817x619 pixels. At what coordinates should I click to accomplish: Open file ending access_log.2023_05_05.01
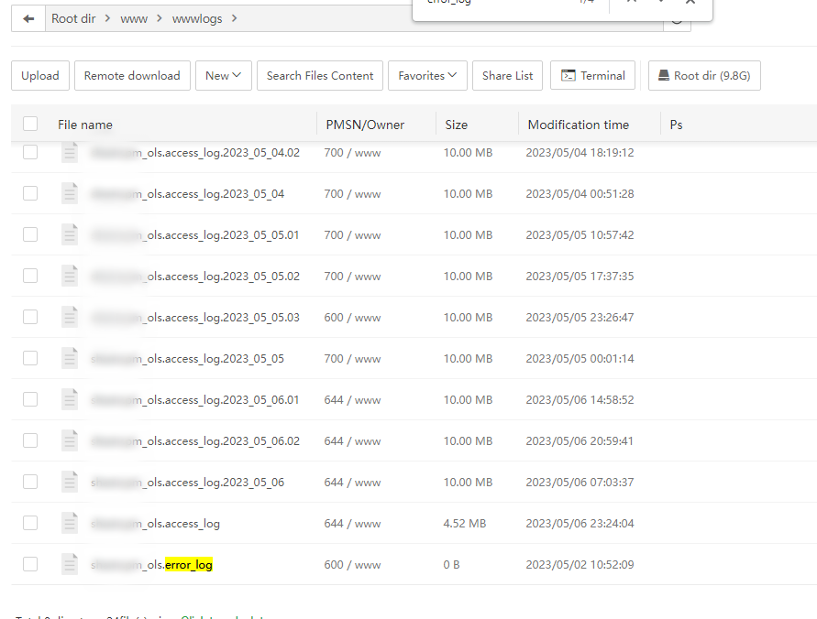[x=195, y=235]
